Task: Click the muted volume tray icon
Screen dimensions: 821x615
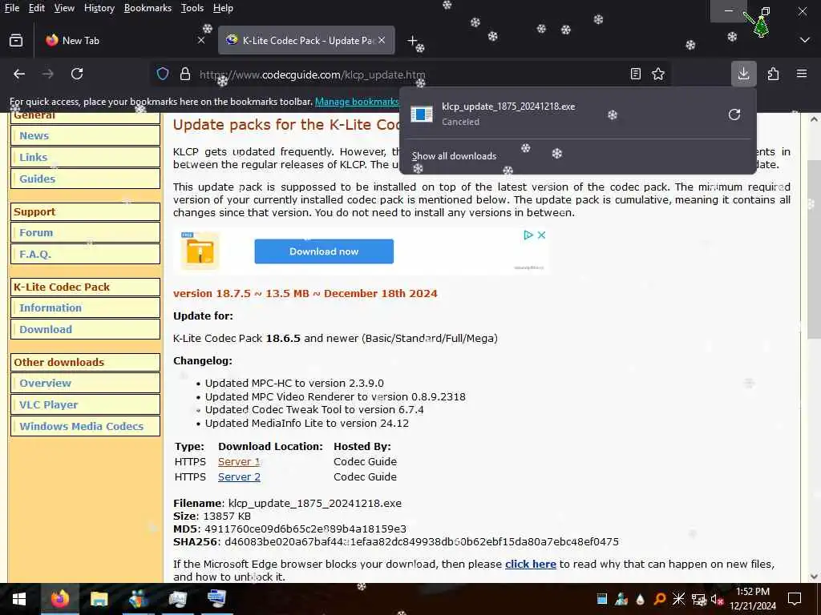Action: tap(717, 599)
